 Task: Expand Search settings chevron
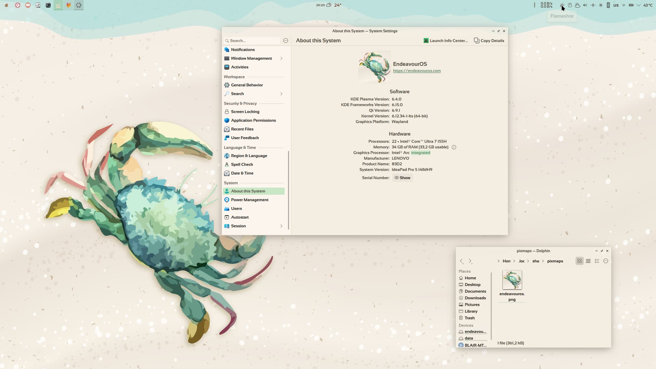(x=282, y=94)
